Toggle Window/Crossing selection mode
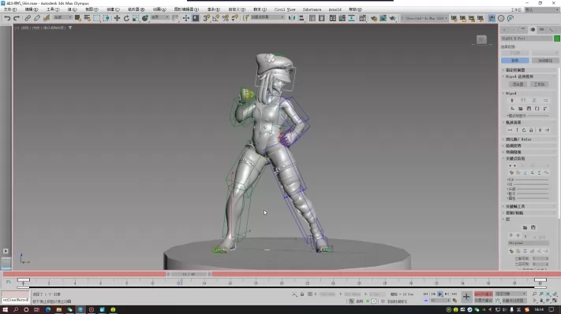Screen dimensions: 561x314 106,18
